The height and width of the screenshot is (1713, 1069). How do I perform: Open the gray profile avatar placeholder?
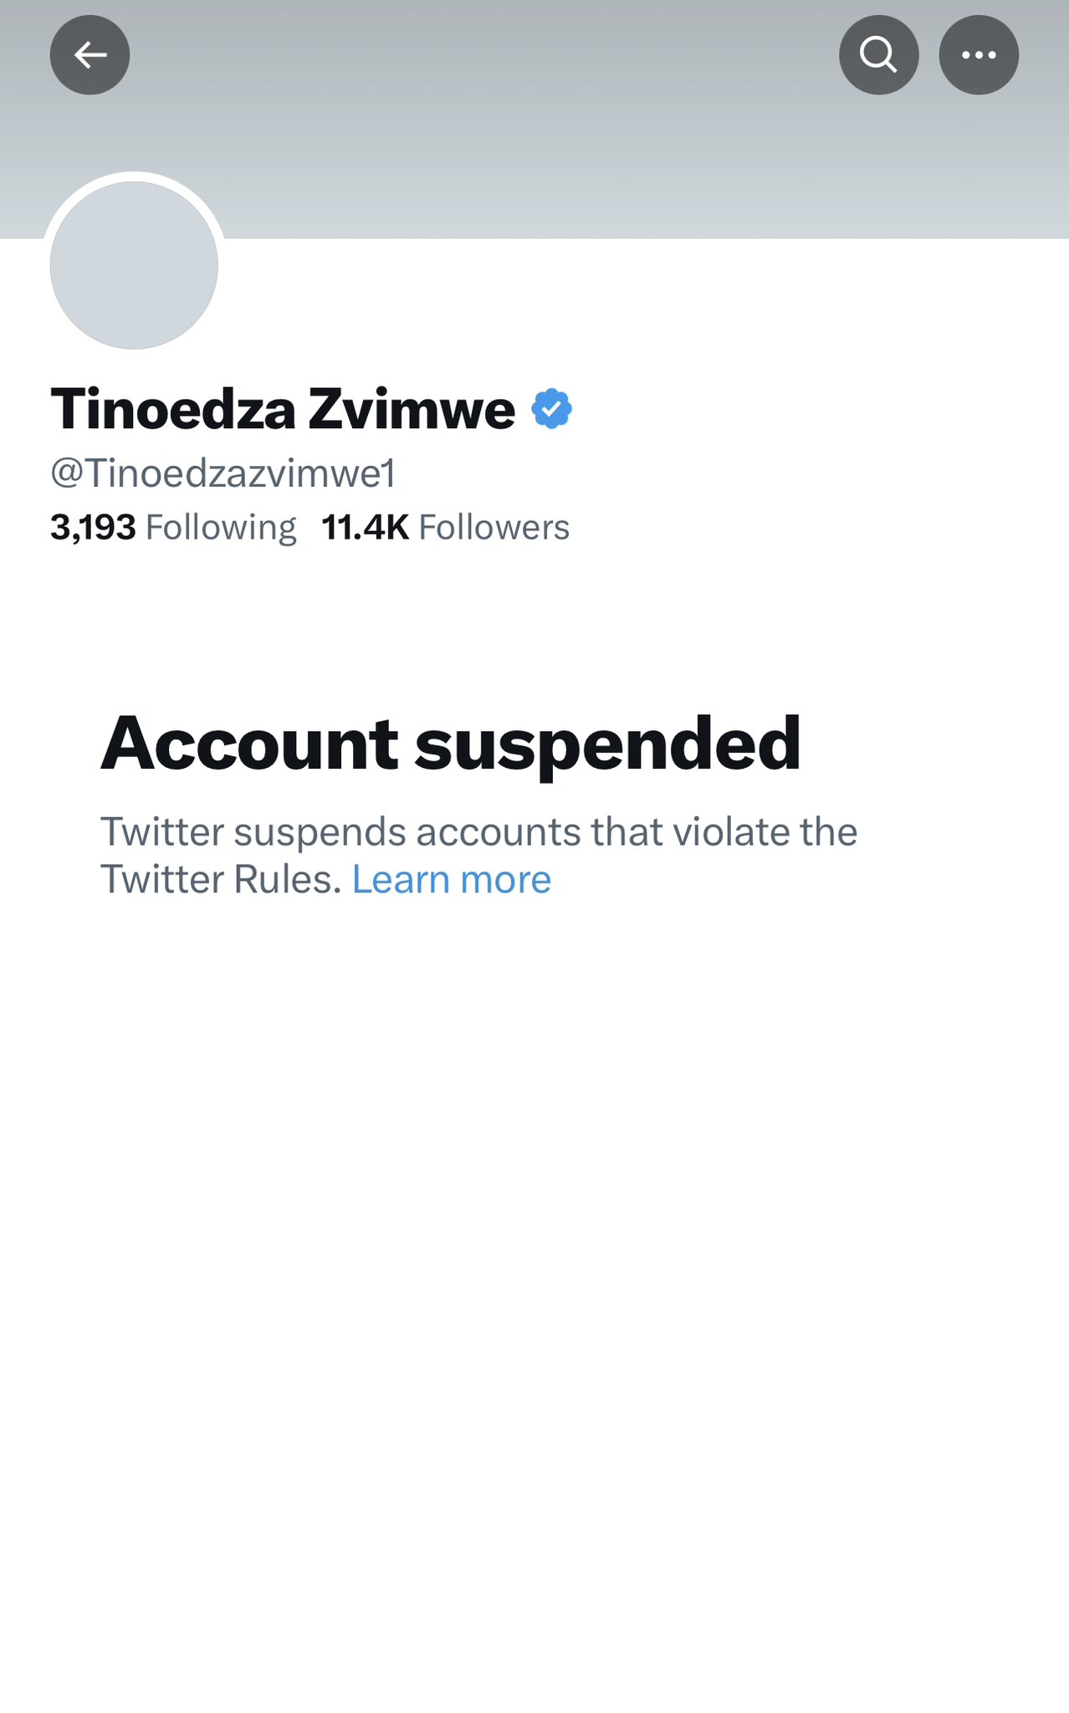click(x=134, y=265)
